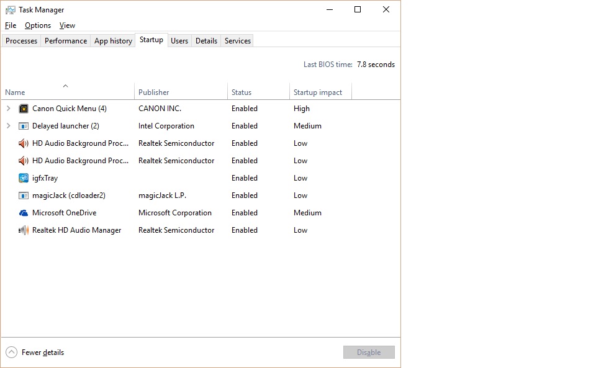Select the Canon Quick Menu (4) row
The width and height of the screenshot is (596, 368).
201,109
